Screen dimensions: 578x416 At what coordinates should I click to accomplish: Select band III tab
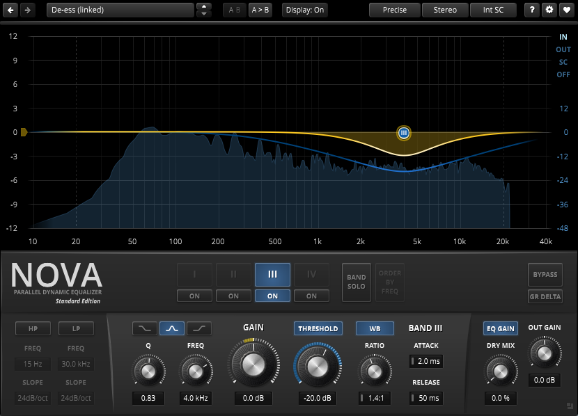(x=272, y=274)
